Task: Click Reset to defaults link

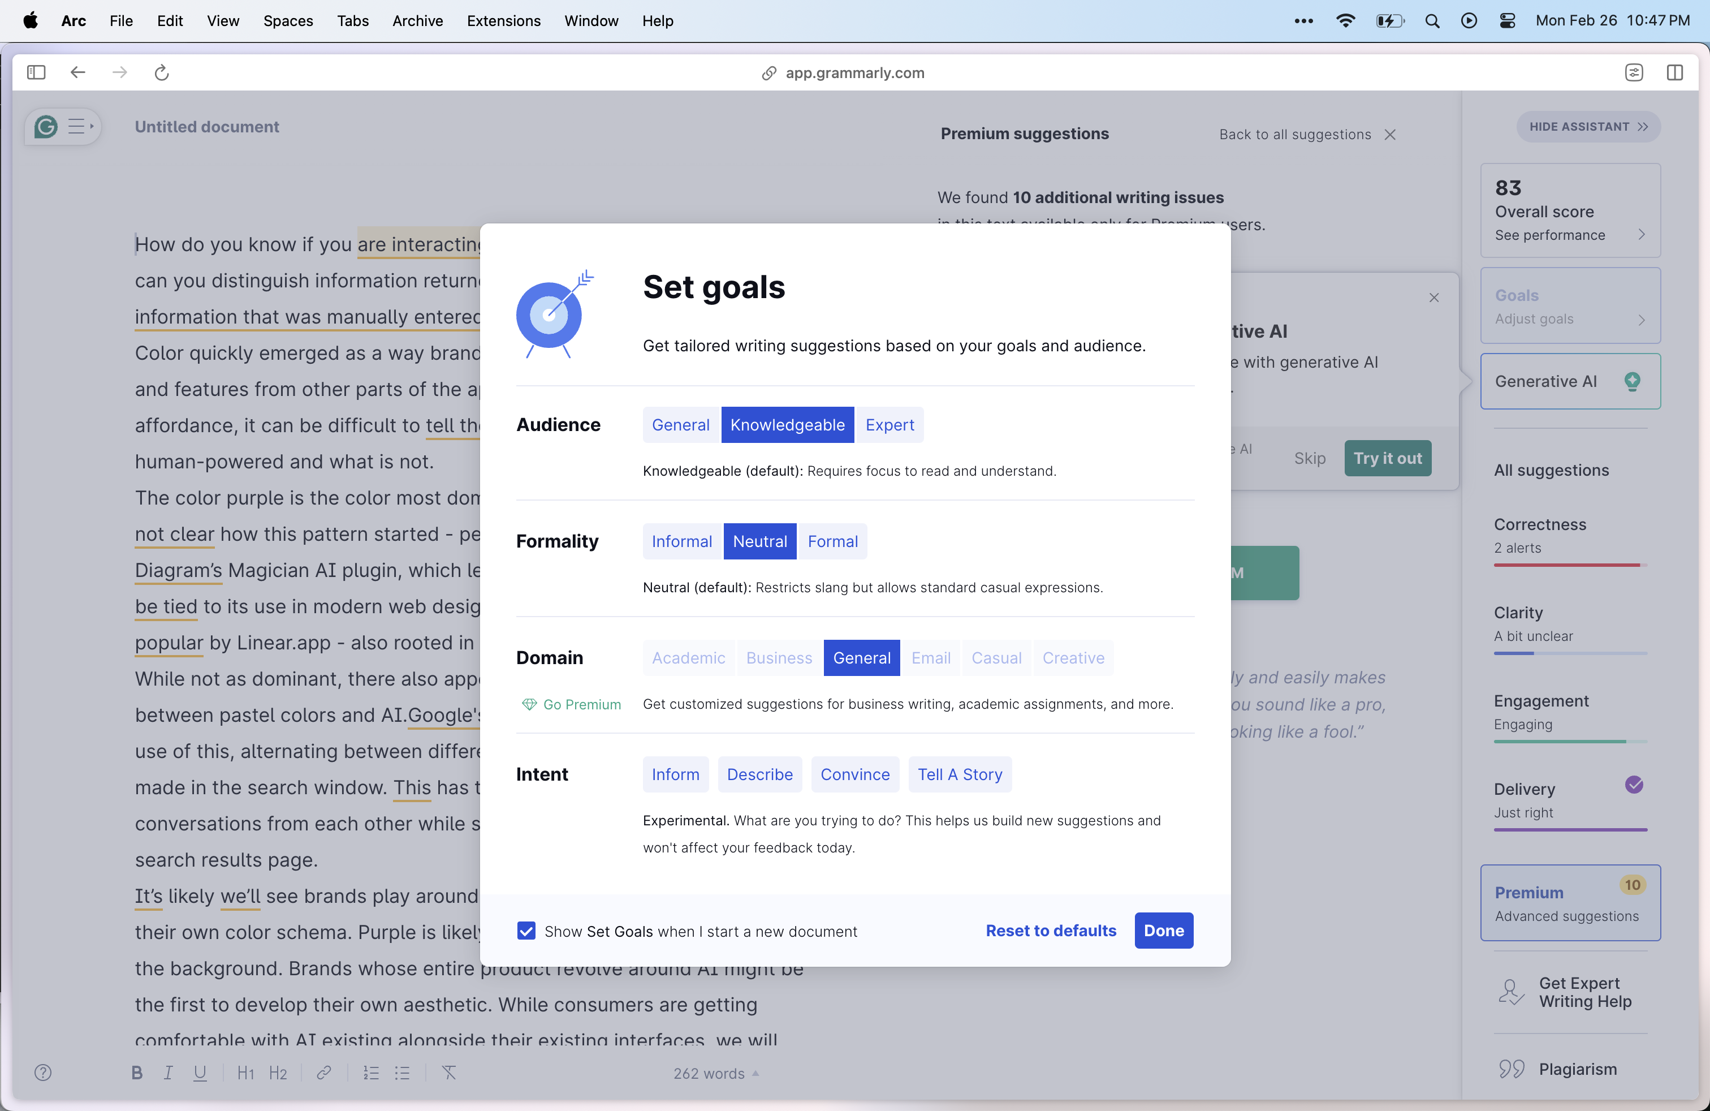Action: pyautogui.click(x=1051, y=931)
